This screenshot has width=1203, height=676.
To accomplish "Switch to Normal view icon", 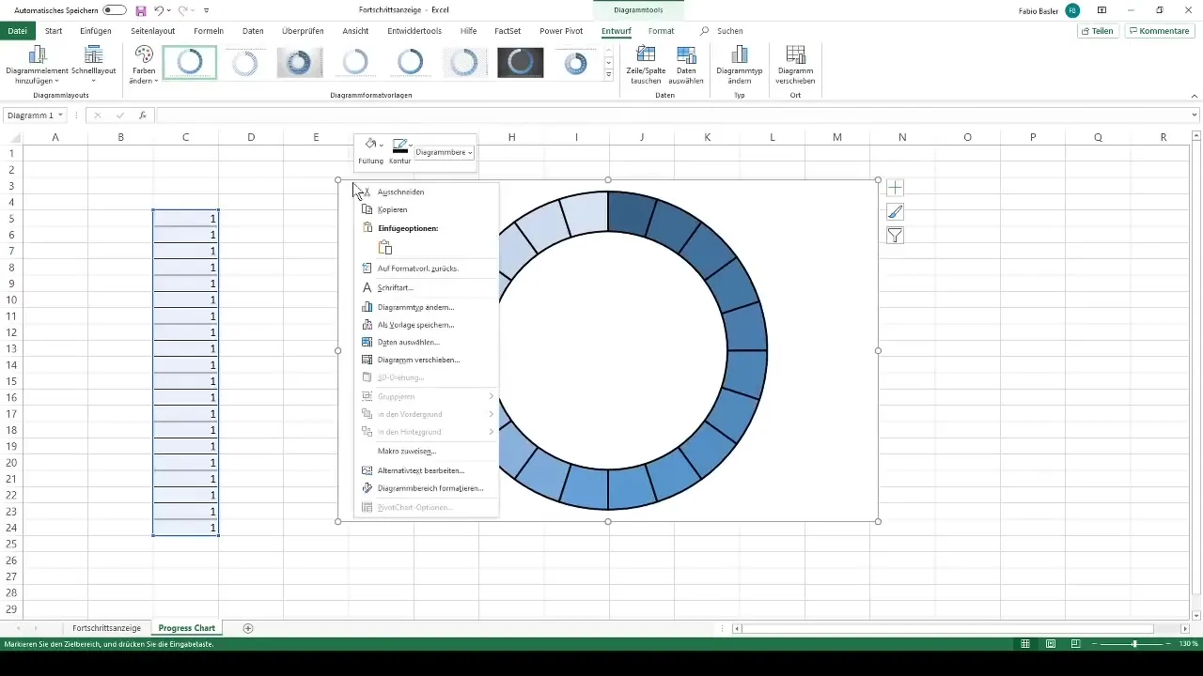I will [x=1025, y=644].
